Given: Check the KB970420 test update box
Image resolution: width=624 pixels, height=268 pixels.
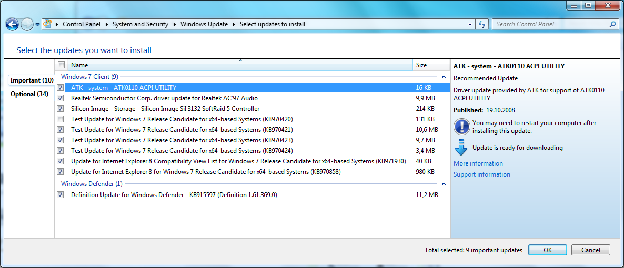Looking at the screenshot, I should point(61,119).
